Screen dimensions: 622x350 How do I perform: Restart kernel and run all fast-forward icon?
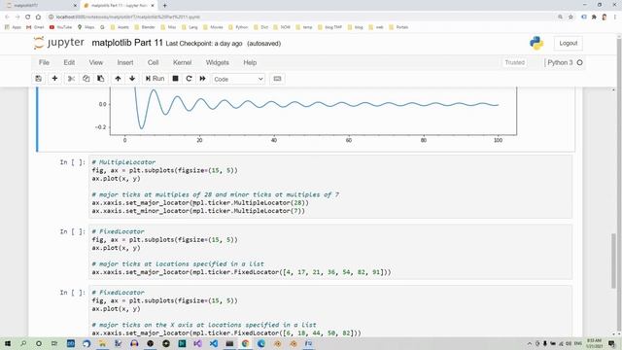click(x=203, y=79)
